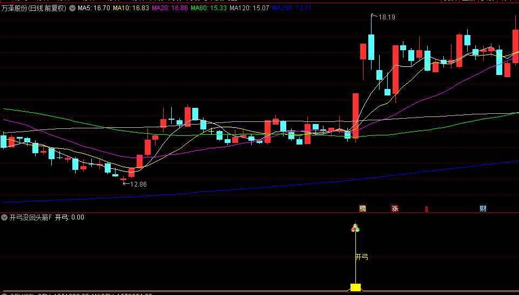Select the MA250: 13.71 indicator label
The image size is (519, 295).
pos(292,8)
